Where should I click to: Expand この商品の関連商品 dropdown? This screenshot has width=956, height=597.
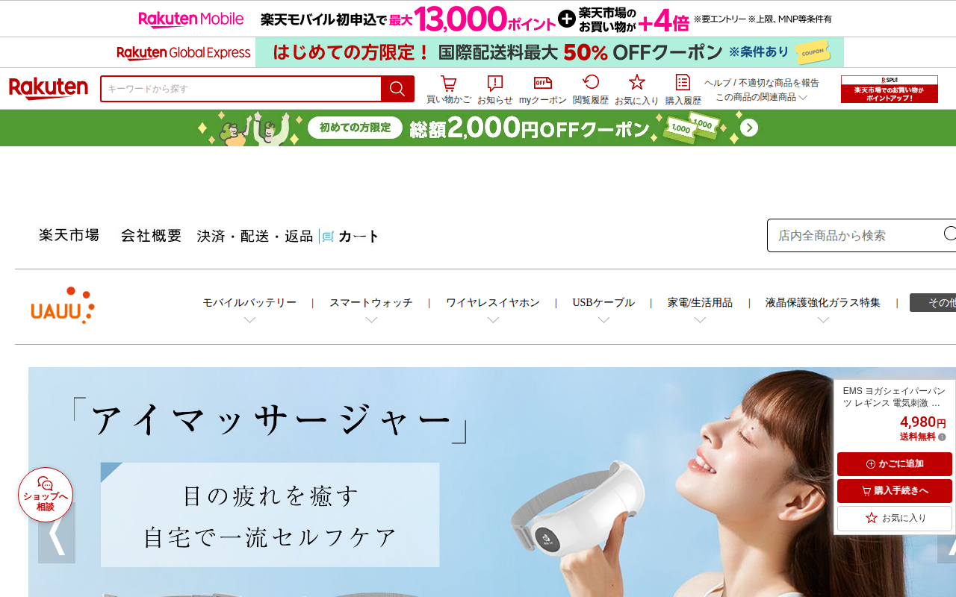click(x=761, y=97)
